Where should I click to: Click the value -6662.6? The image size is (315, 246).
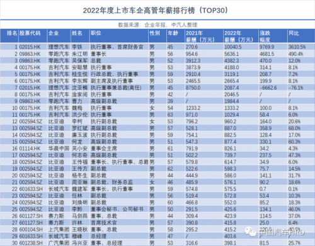point(268,87)
